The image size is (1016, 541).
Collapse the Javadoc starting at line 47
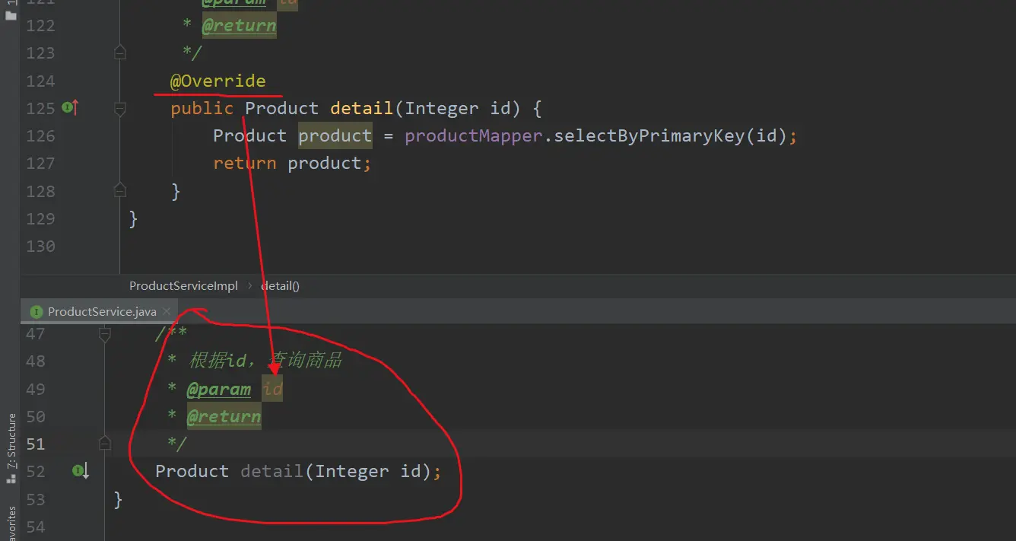click(105, 333)
